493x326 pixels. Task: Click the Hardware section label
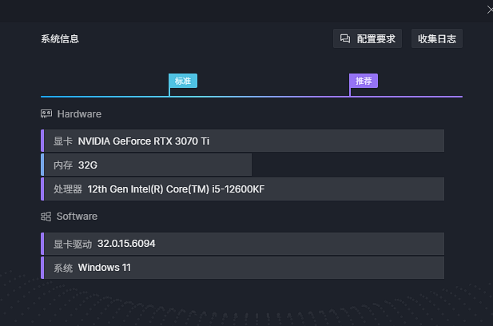tap(79, 113)
